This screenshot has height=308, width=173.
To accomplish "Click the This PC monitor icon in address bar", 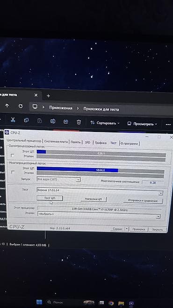I will click(x=35, y=106).
